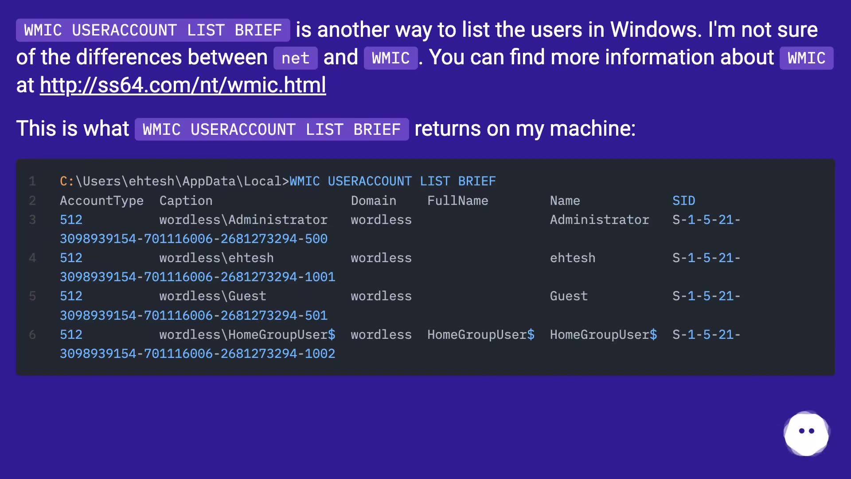This screenshot has width=851, height=479.
Task: Click the net inline code badge
Action: (295, 58)
